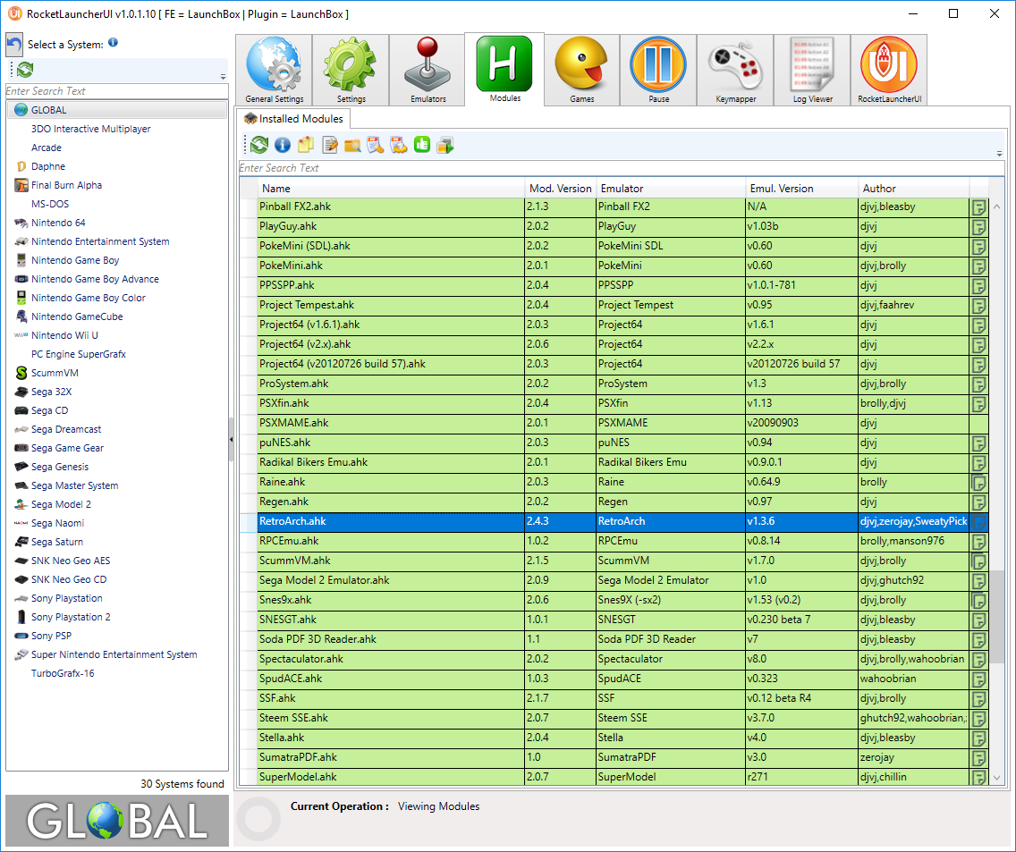Click the edit module document icon
Image resolution: width=1016 pixels, height=852 pixels.
pyautogui.click(x=330, y=145)
